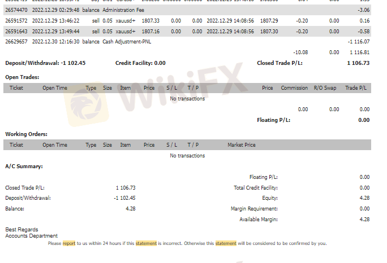
Task: Click the Margin Requirement label
Action: click(x=254, y=209)
